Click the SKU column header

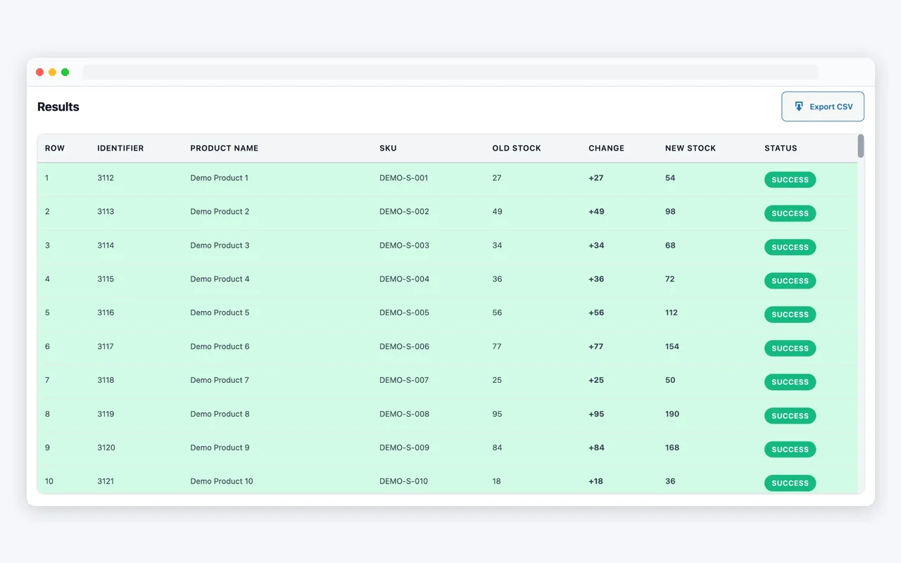(388, 148)
